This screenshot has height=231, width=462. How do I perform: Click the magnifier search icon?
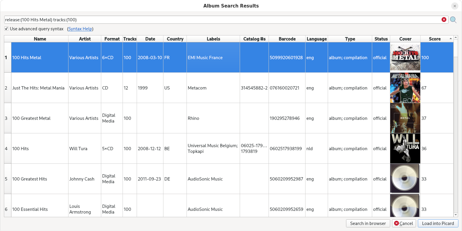tap(453, 20)
